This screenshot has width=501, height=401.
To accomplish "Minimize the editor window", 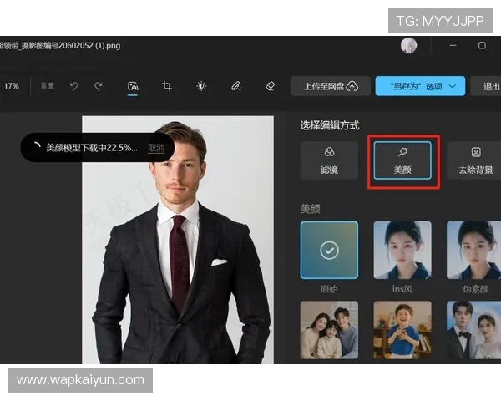I will [x=453, y=46].
